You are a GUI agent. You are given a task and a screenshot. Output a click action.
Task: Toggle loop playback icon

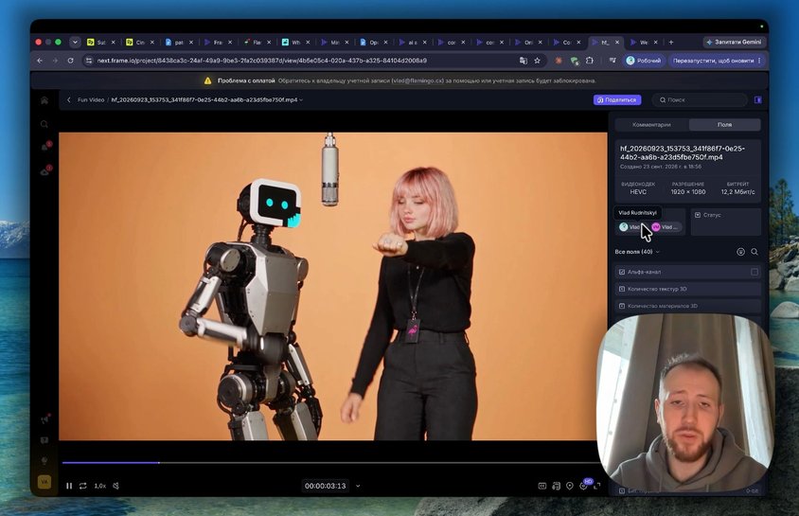[x=83, y=486]
